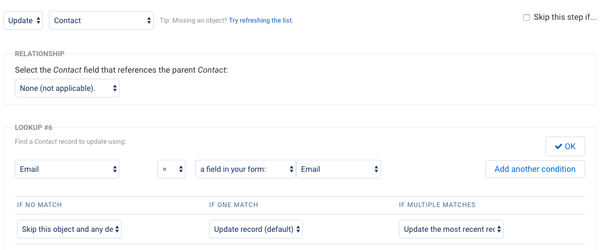This screenshot has width=601, height=250.
Task: Click the arrows on the 'None (not applicable).' select
Action: point(114,88)
